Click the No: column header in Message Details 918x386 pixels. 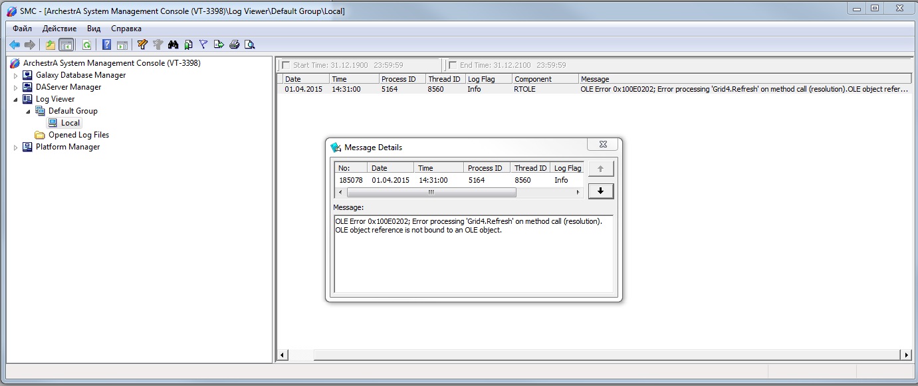click(x=350, y=168)
